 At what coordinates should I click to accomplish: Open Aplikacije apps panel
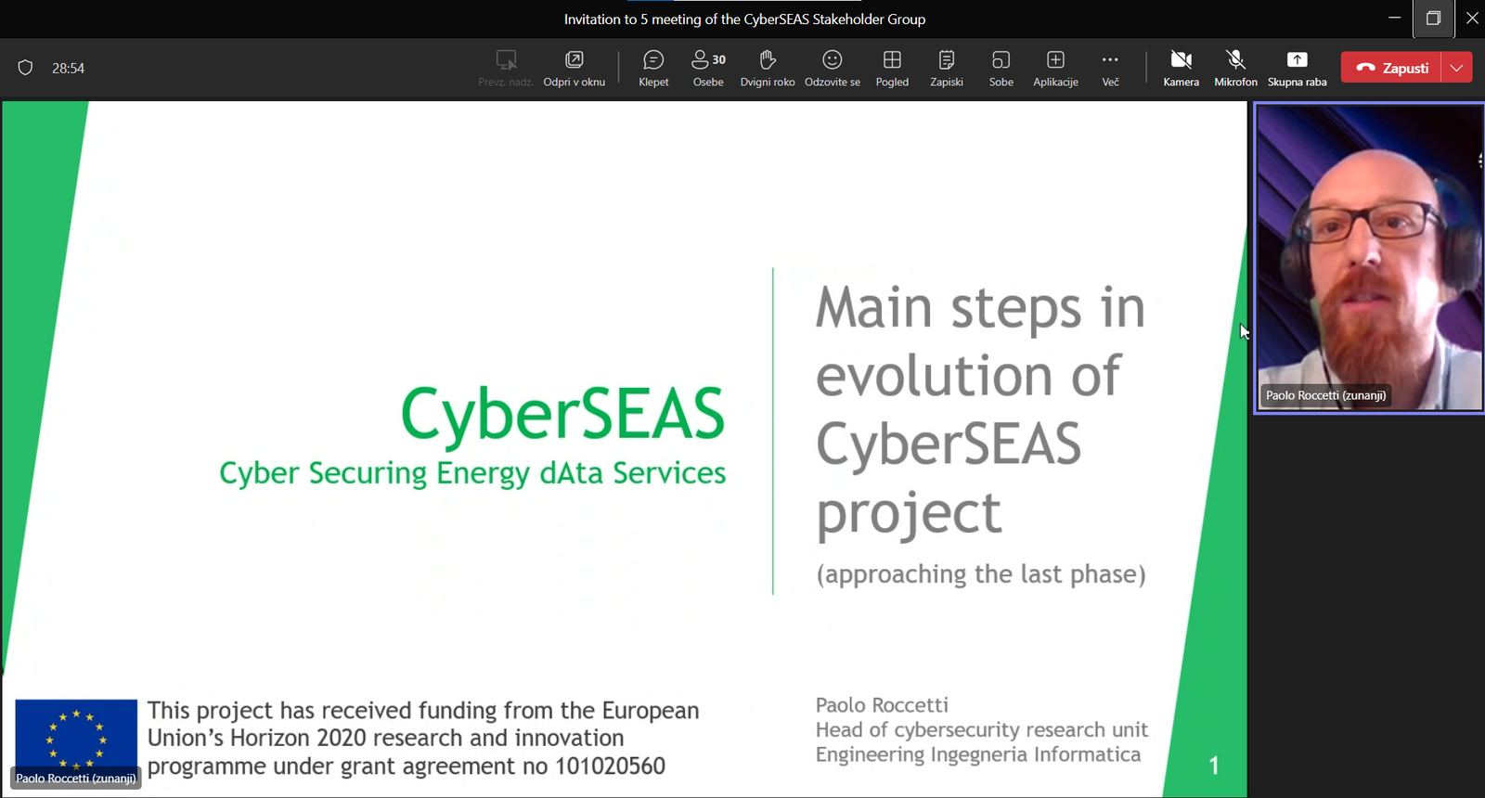[x=1055, y=69]
